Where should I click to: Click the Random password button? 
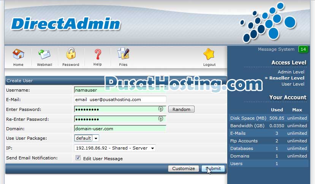[x=181, y=109]
